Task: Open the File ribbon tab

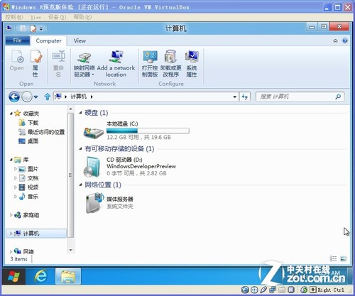Action: point(18,40)
